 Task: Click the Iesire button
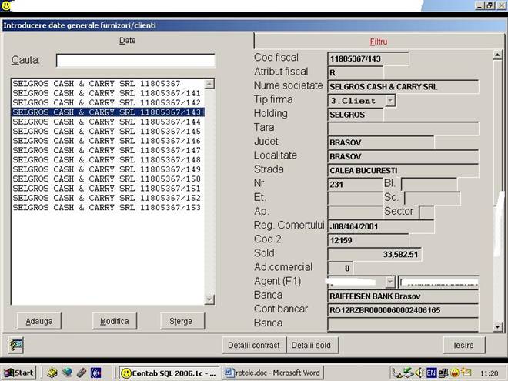(x=463, y=345)
